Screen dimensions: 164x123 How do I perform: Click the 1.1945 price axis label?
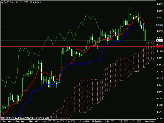point(160,105)
